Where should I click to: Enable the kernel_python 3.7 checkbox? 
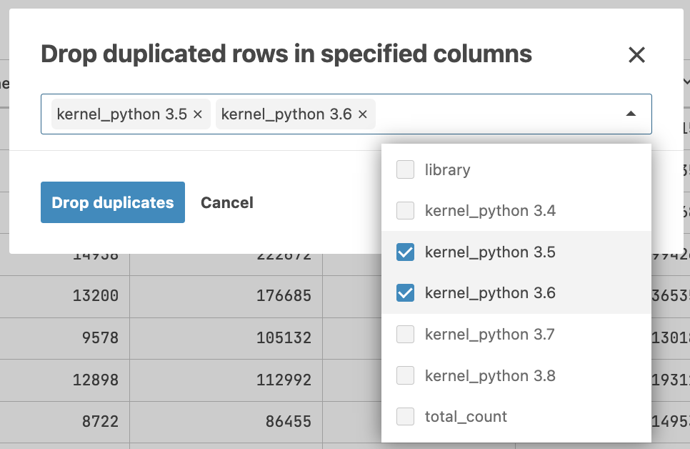coord(405,334)
